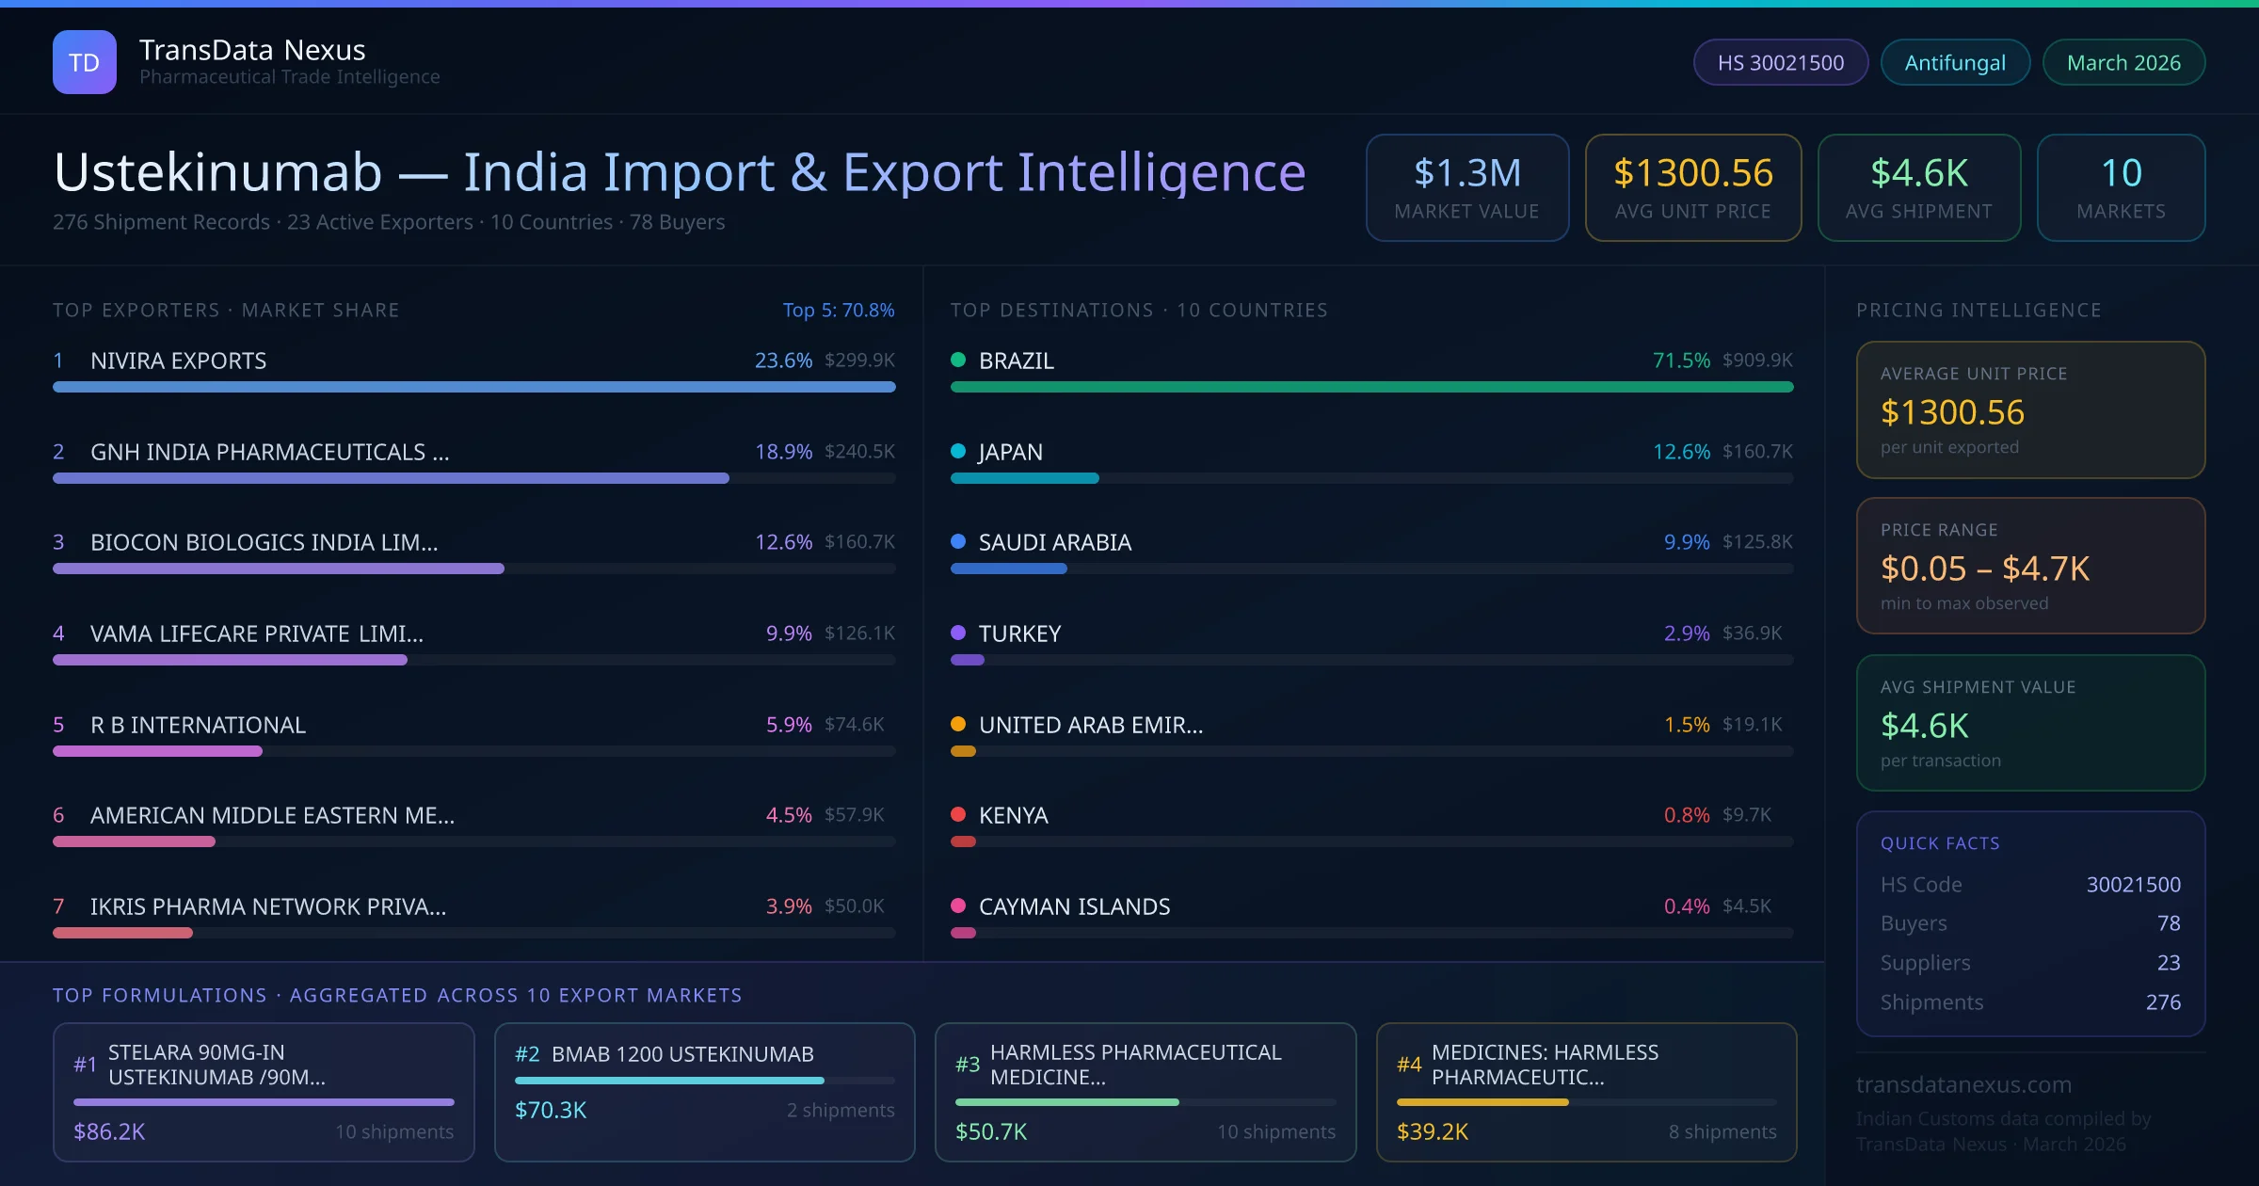
Task: Open the Pricing Intelligence panel heading
Action: [1979, 309]
